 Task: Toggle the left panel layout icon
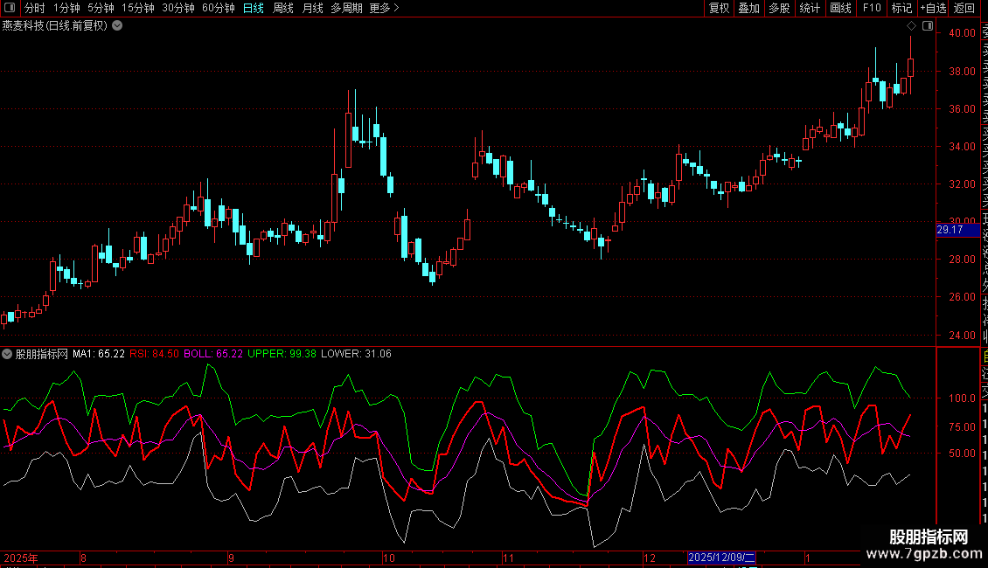pyautogui.click(x=10, y=8)
